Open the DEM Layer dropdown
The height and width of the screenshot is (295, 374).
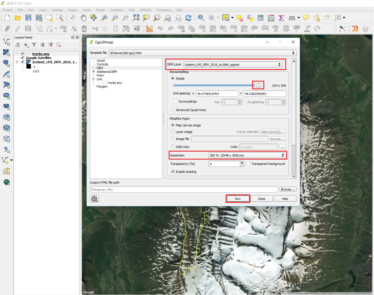[x=233, y=65]
